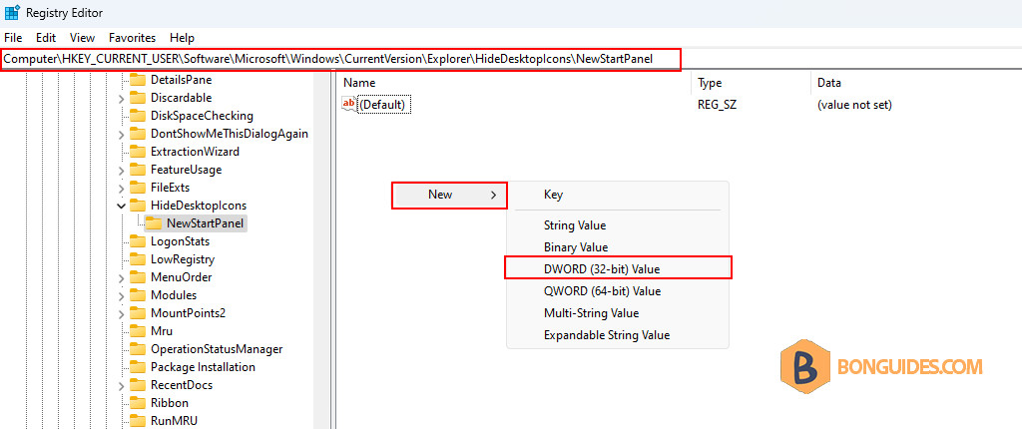Screen dimensions: 1022x429
Task: Choose Multi-String Value from the submenu
Action: (x=618, y=313)
